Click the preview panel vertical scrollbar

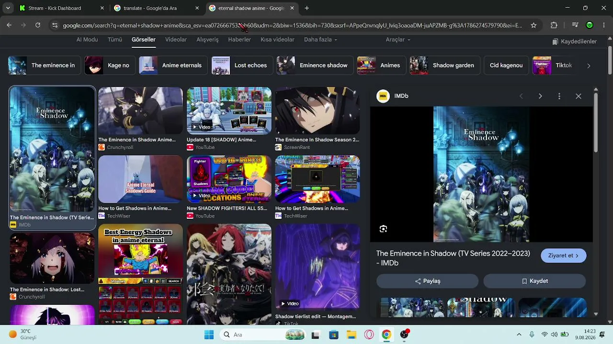[x=596, y=123]
